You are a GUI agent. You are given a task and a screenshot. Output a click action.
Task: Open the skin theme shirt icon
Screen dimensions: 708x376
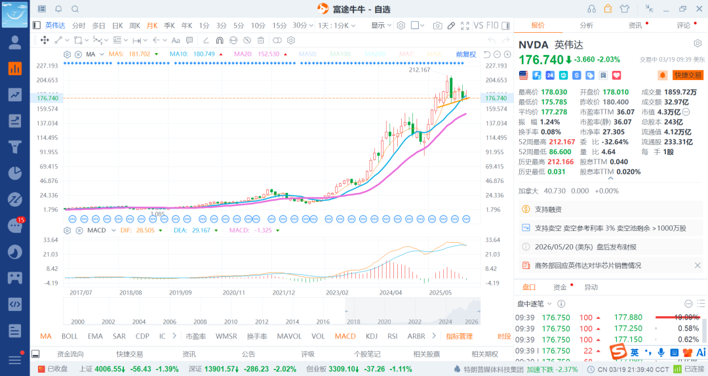coord(625,9)
